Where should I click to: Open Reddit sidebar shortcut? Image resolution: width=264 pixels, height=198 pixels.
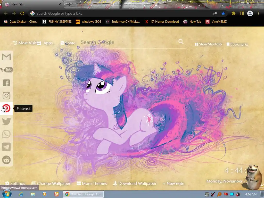6,160
